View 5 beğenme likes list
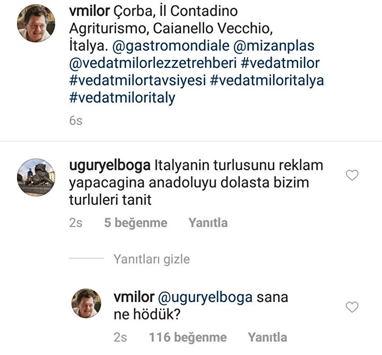 136,223
